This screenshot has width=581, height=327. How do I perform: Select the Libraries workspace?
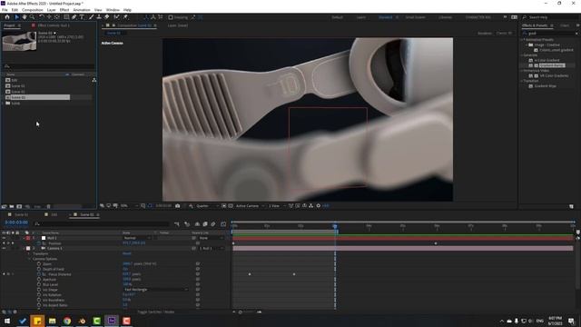(446, 17)
